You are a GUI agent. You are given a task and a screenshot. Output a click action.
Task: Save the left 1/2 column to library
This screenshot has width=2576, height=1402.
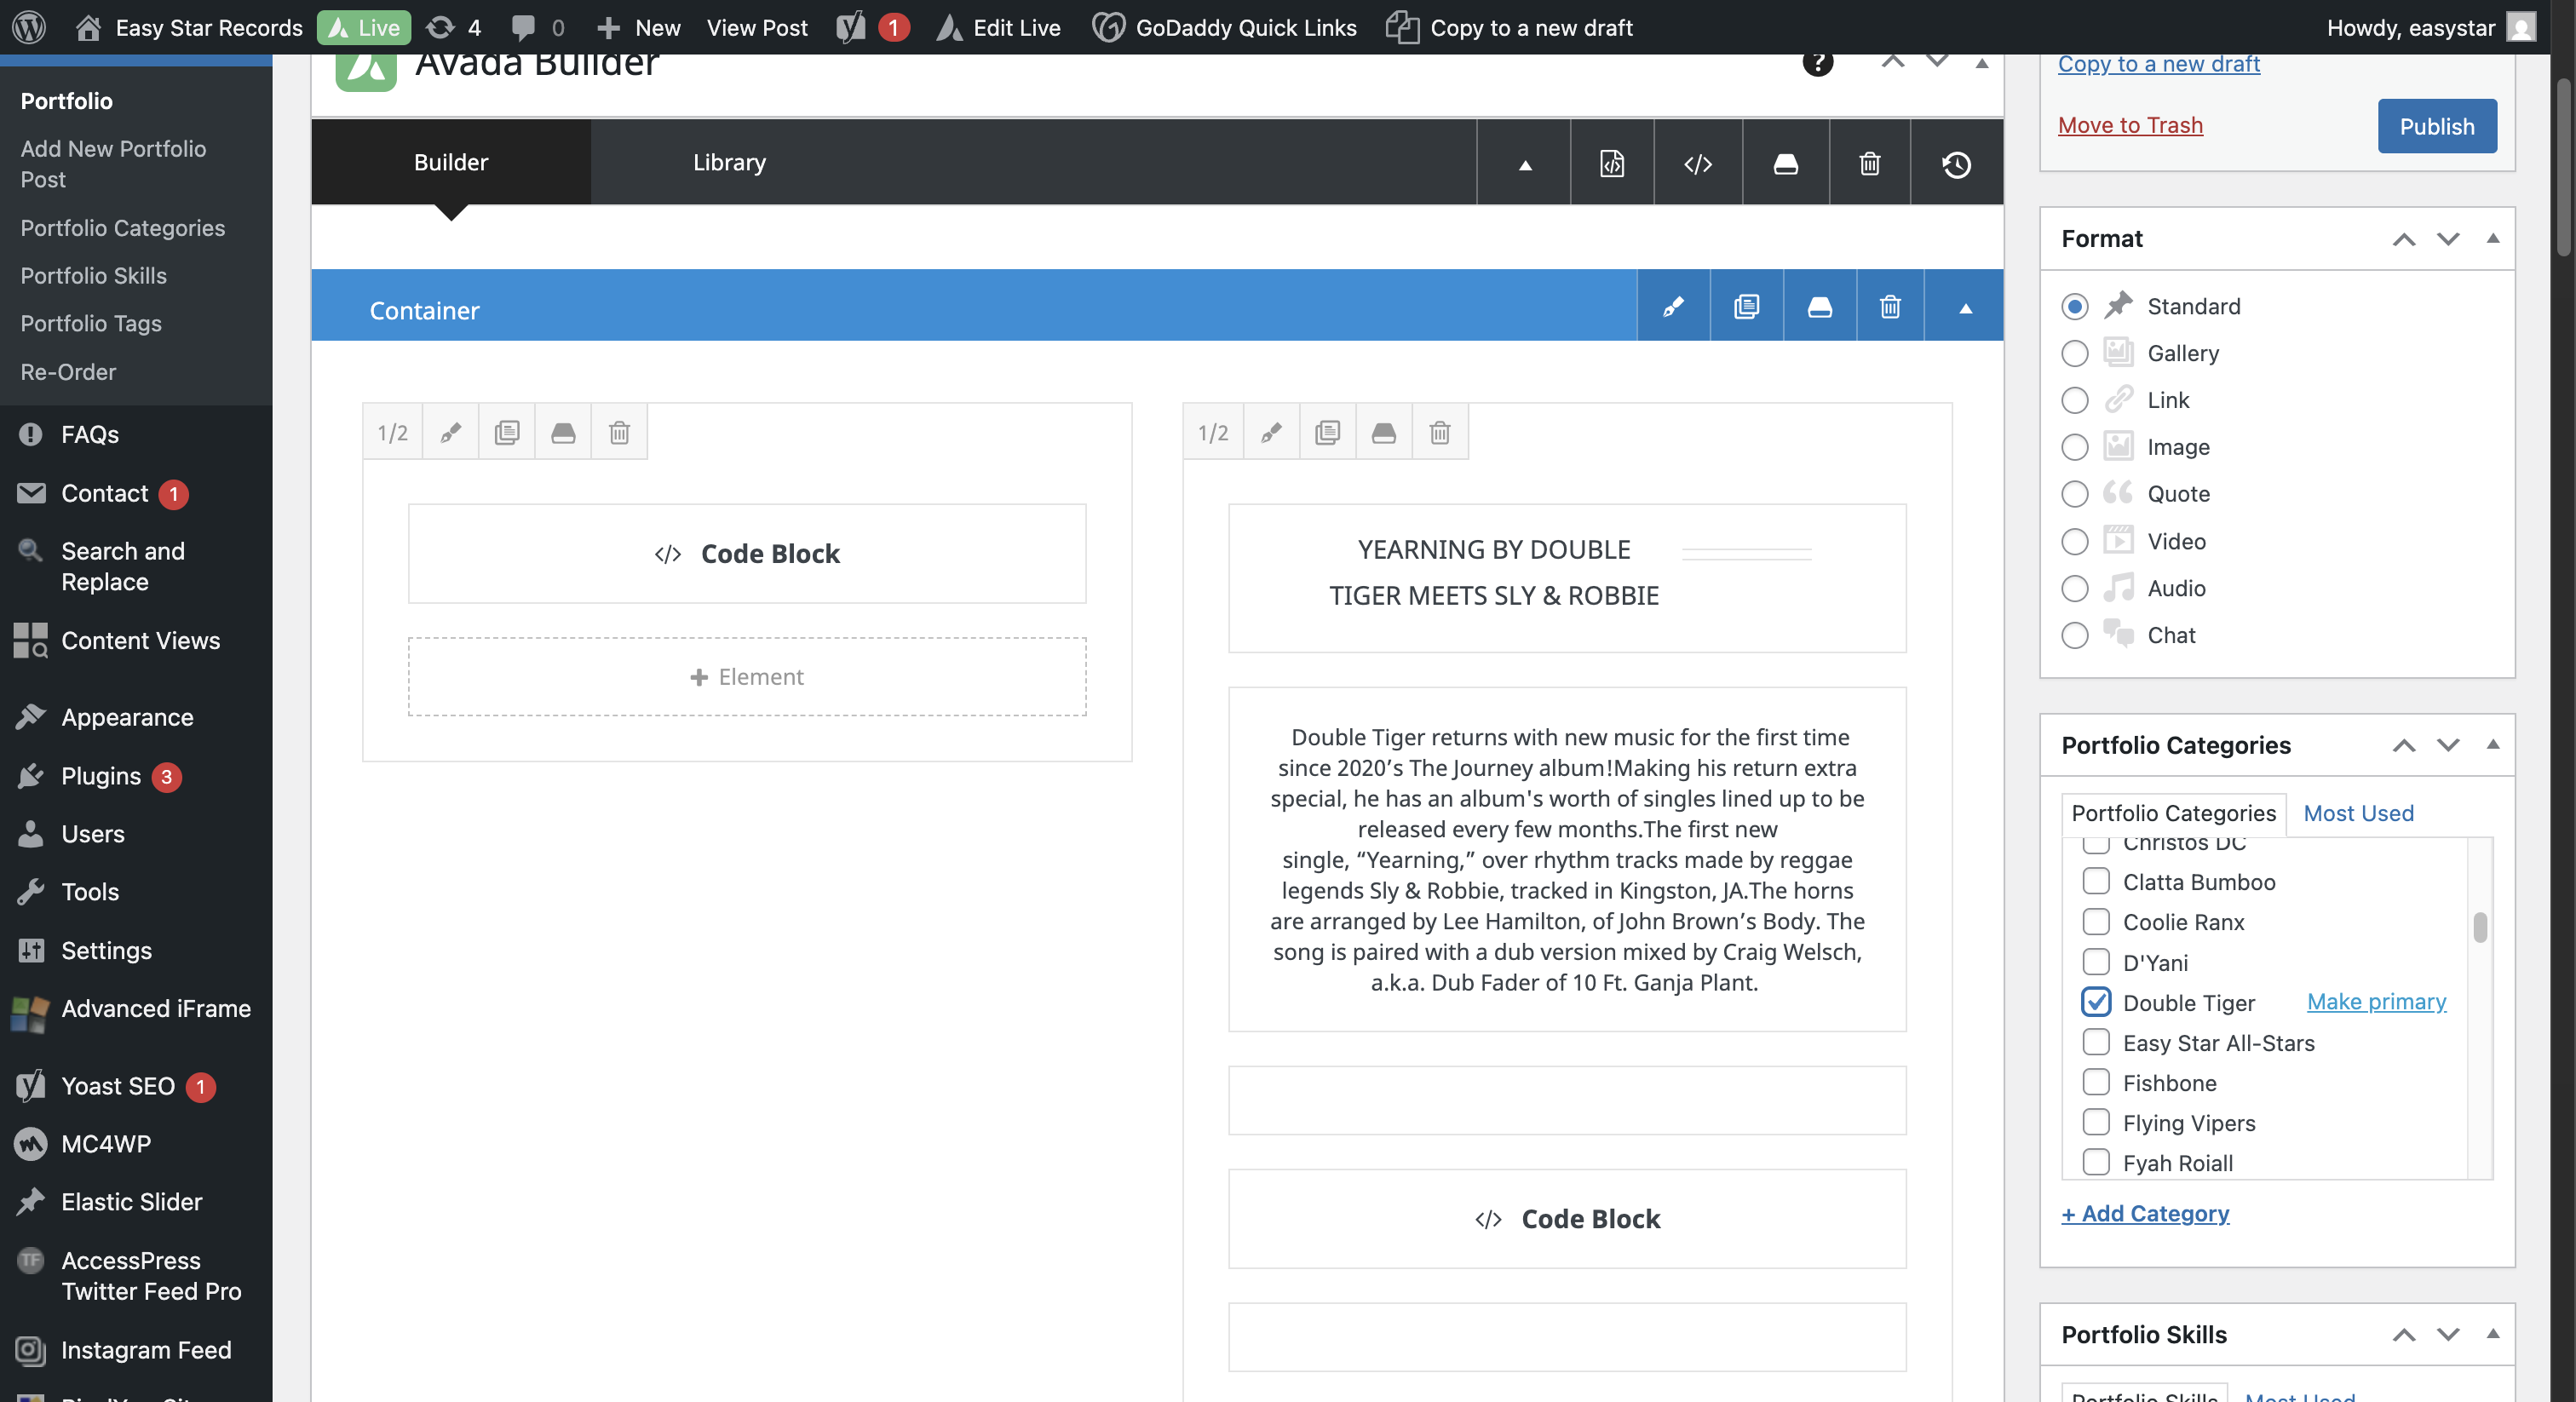coord(563,432)
